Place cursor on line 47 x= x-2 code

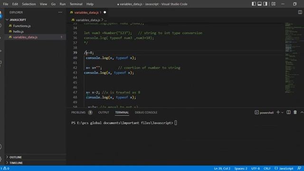coord(93,93)
